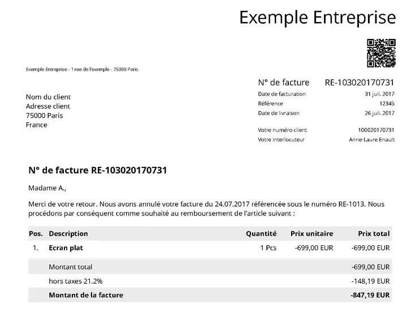Click the Exemple Entreprise company title
The image size is (411, 312).
(317, 18)
